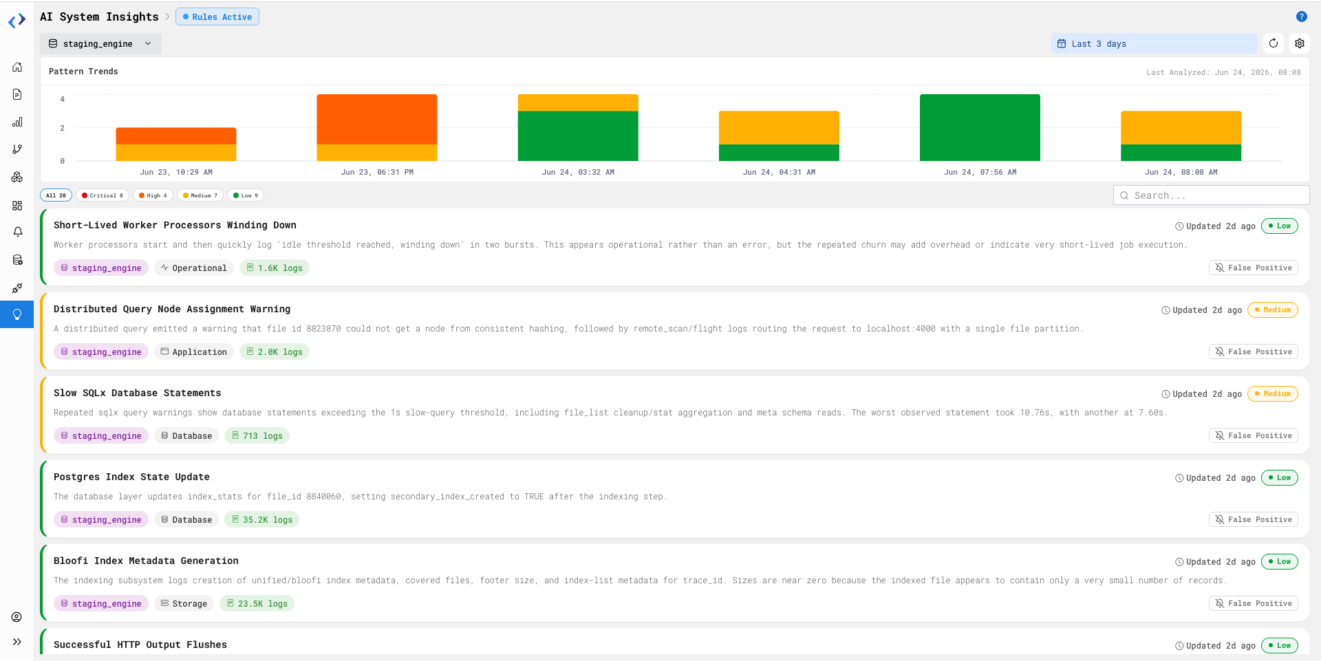Viewport: 1321px width, 661px height.
Task: Filter by Critical 0 severity
Action: pos(103,195)
